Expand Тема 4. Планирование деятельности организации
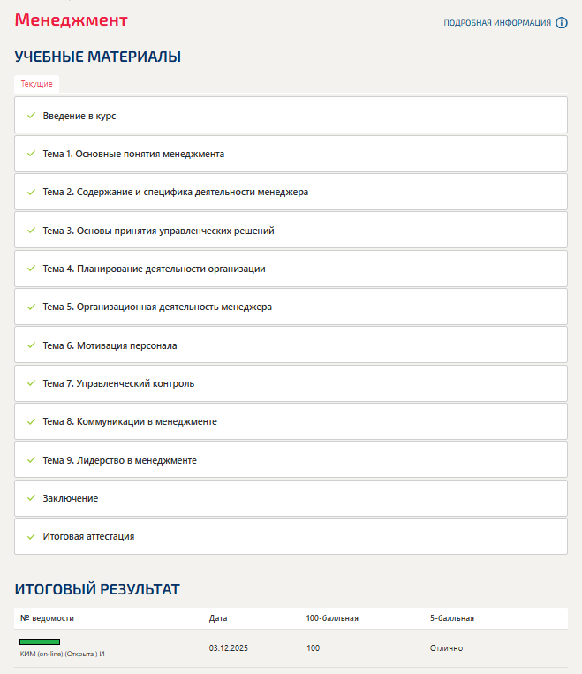 click(154, 269)
